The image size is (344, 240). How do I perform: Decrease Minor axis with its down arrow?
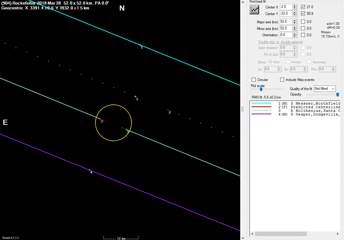pyautogui.click(x=295, y=30)
